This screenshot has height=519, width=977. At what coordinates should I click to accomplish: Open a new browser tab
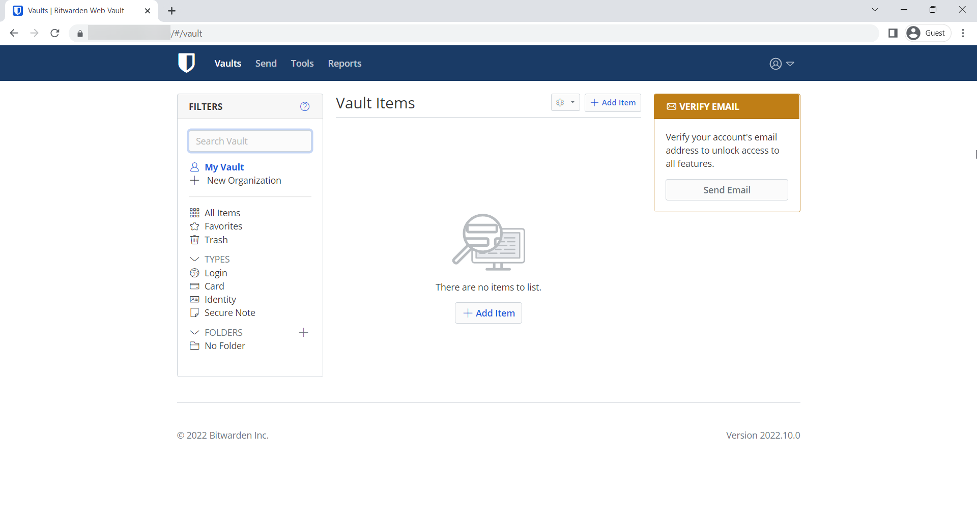[171, 11]
